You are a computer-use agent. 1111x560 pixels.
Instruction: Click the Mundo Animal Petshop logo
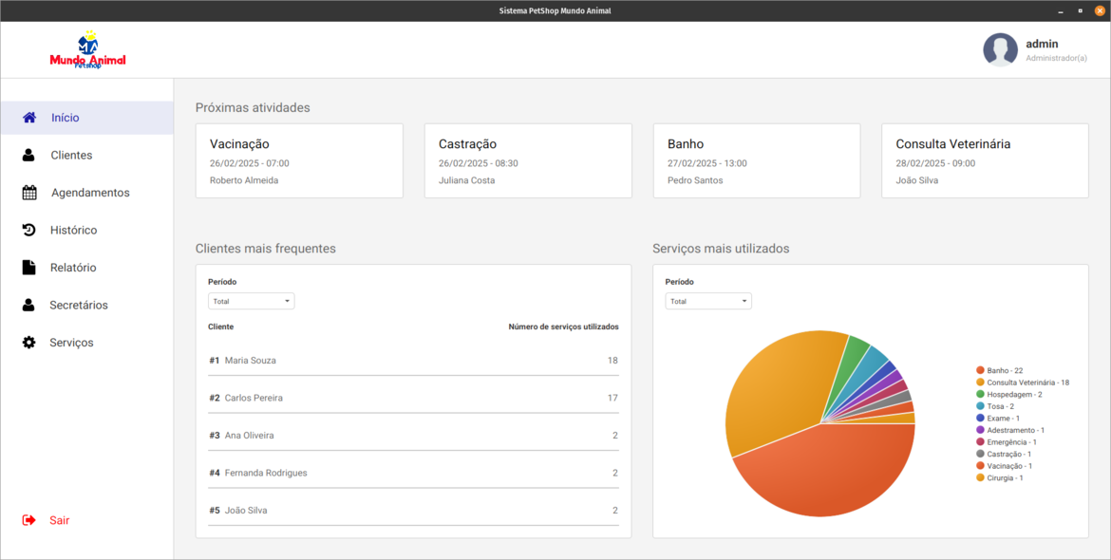(87, 50)
